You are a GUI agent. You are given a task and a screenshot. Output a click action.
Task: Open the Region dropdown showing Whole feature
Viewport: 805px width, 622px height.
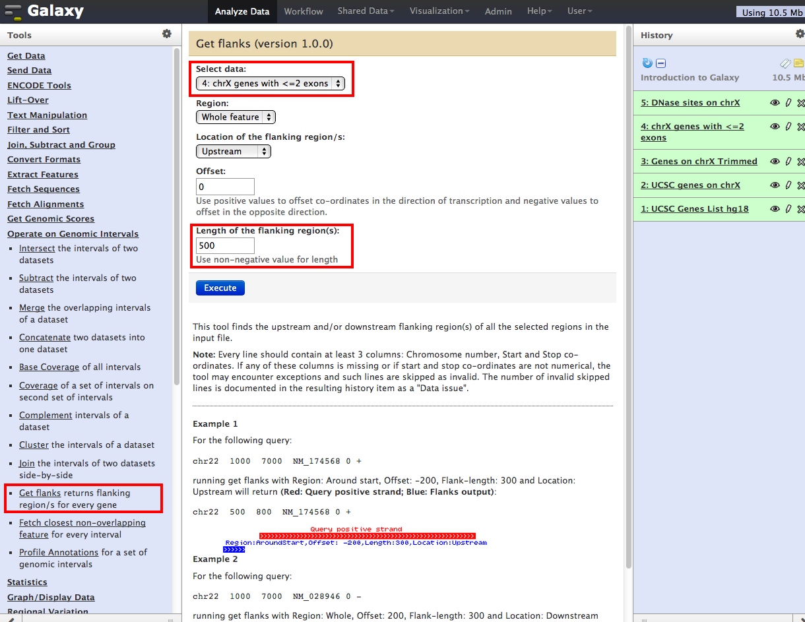click(x=236, y=117)
